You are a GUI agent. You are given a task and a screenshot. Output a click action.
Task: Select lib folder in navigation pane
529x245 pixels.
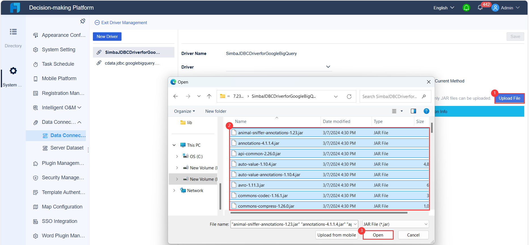coord(186,122)
